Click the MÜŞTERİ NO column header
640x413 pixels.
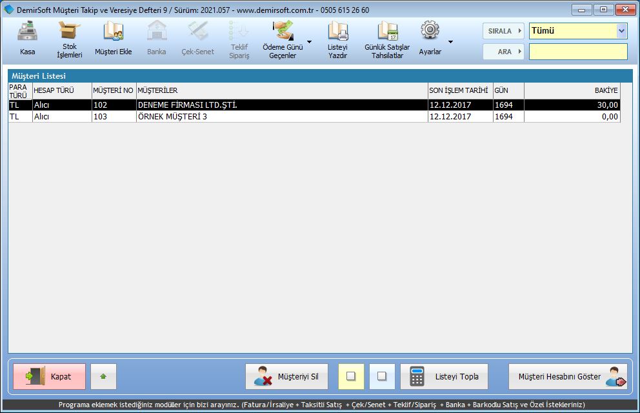(x=114, y=90)
